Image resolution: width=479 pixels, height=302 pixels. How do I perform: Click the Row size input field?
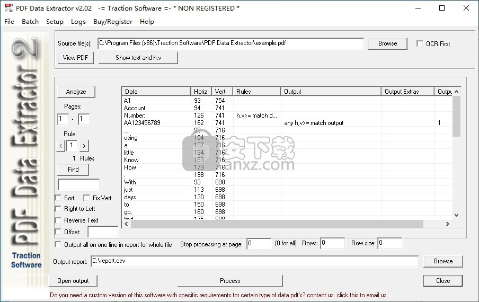pos(389,244)
